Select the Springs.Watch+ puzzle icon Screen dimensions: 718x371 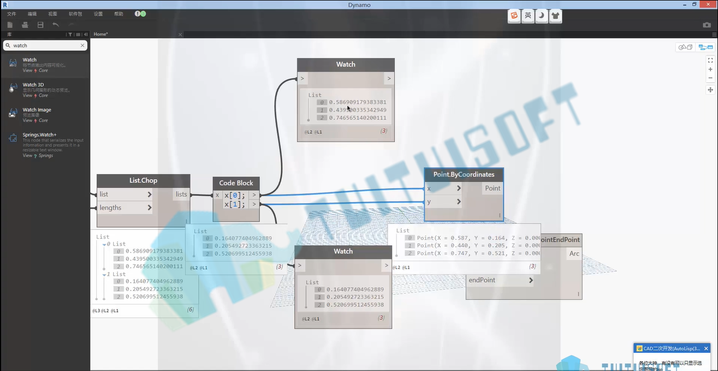(x=13, y=138)
